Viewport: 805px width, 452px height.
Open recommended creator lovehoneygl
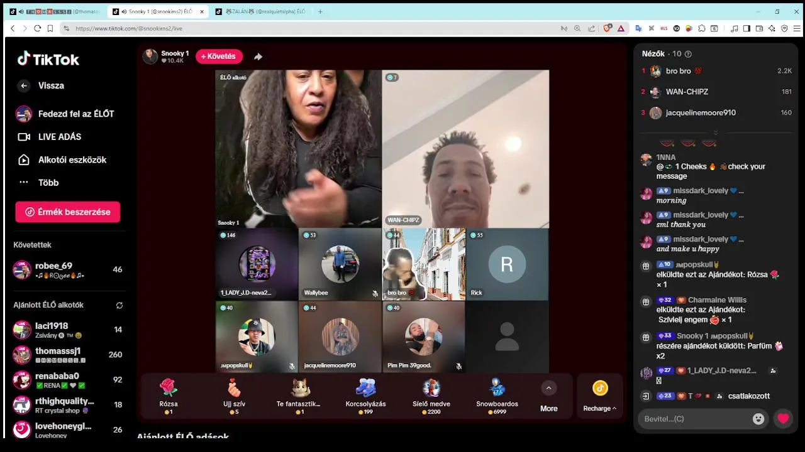(x=68, y=430)
